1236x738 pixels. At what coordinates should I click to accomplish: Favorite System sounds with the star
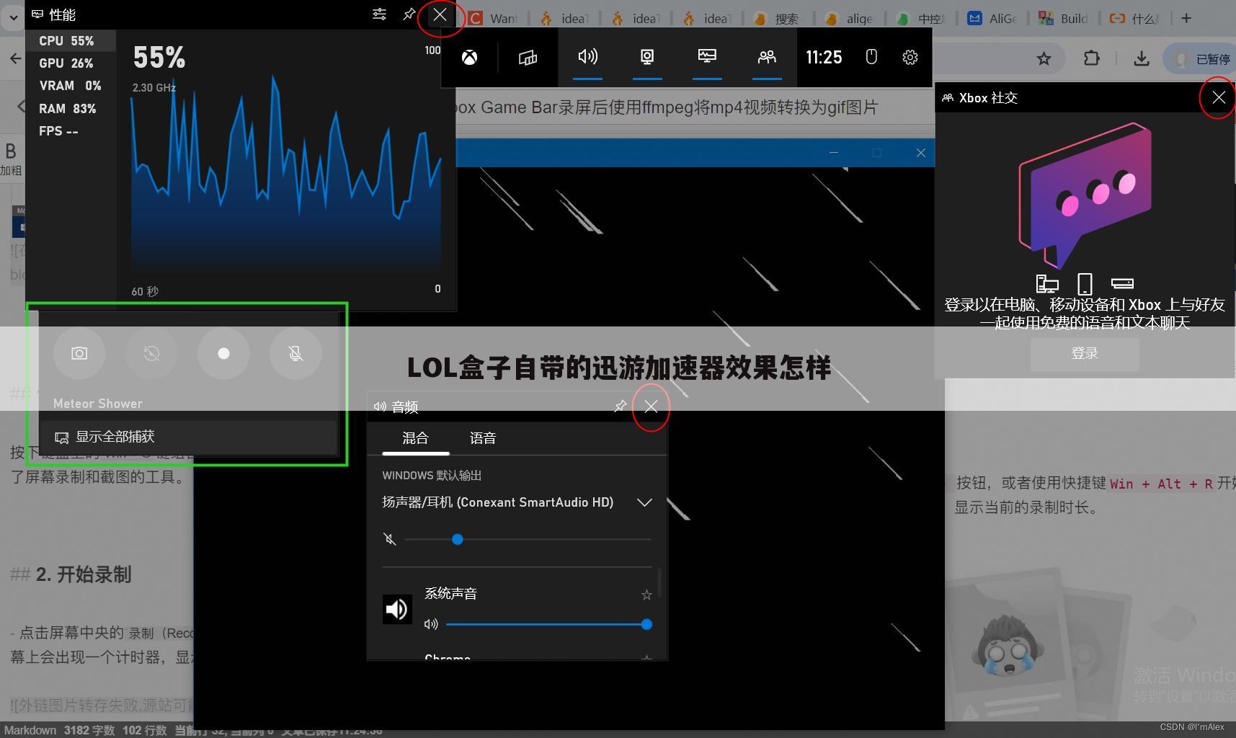(646, 595)
